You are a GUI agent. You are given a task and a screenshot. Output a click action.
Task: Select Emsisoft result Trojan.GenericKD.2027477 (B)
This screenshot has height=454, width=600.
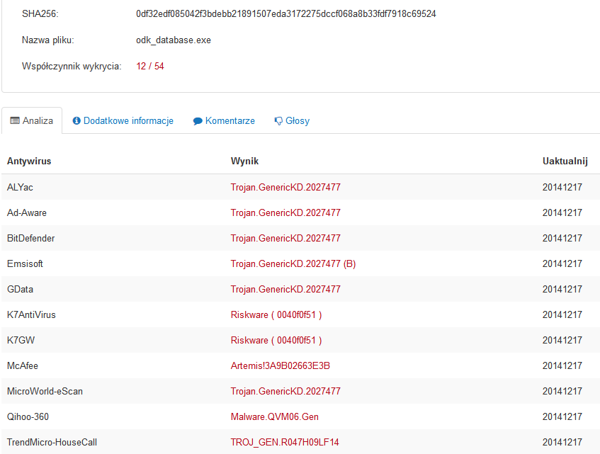293,264
